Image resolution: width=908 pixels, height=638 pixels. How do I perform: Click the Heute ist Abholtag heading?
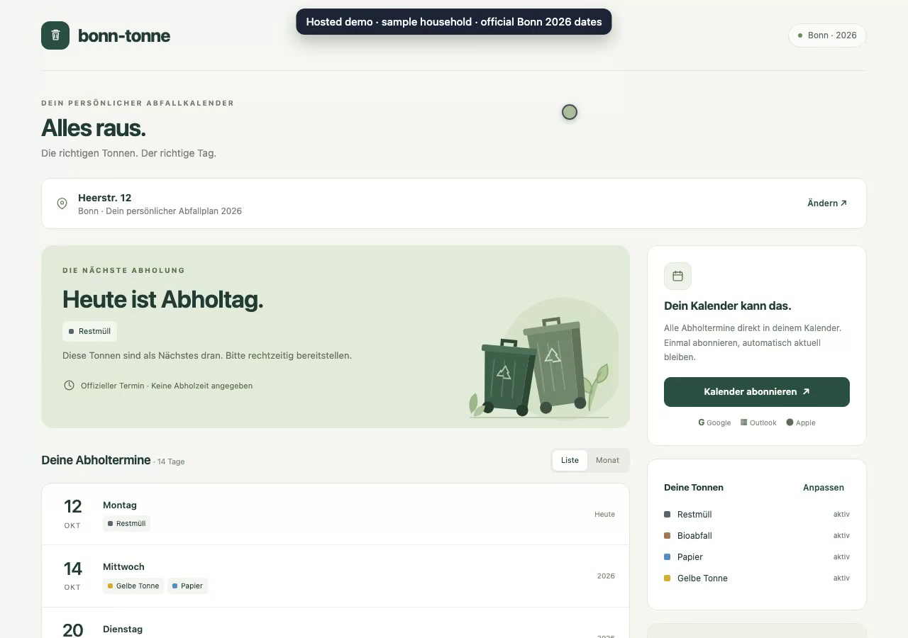[x=162, y=299]
